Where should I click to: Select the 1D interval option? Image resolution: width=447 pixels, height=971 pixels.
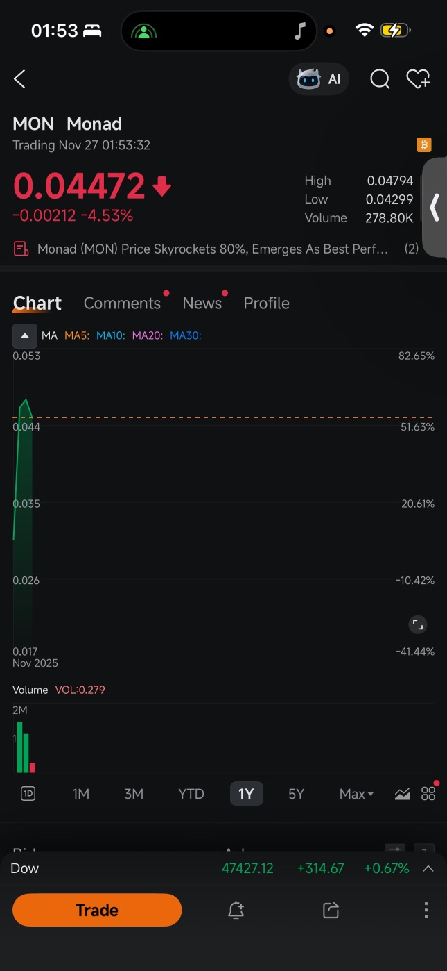28,794
